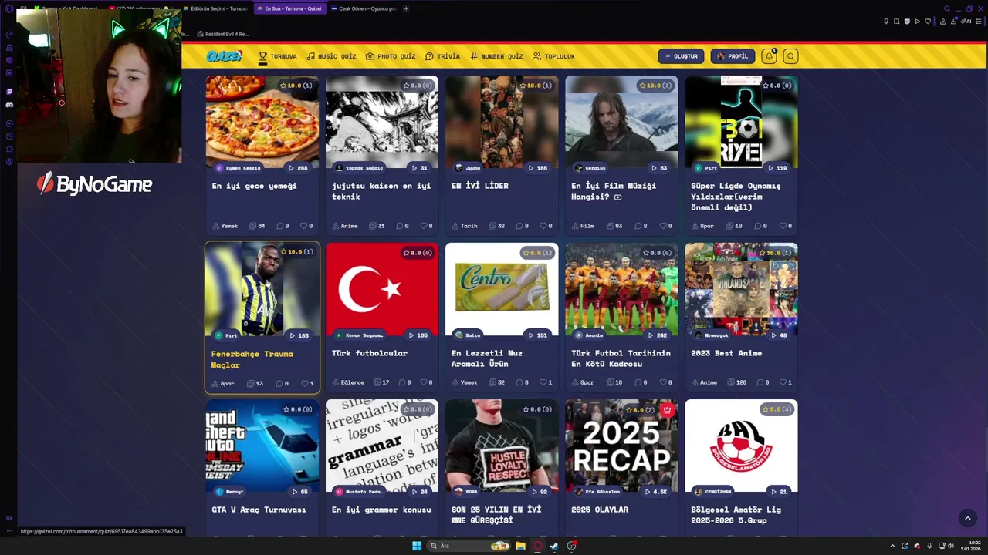Viewport: 988px width, 555px height.
Task: Open File Explorer from taskbar
Action: point(520,546)
